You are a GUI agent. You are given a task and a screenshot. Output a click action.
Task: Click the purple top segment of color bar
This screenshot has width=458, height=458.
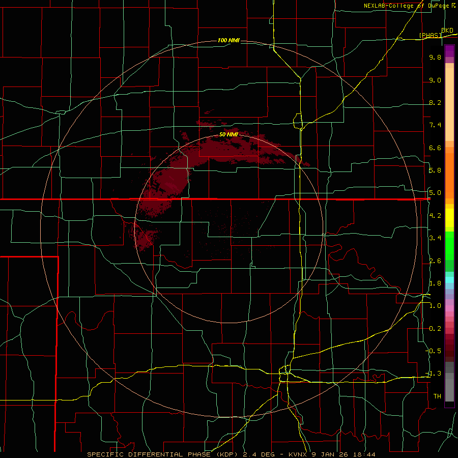(x=449, y=51)
